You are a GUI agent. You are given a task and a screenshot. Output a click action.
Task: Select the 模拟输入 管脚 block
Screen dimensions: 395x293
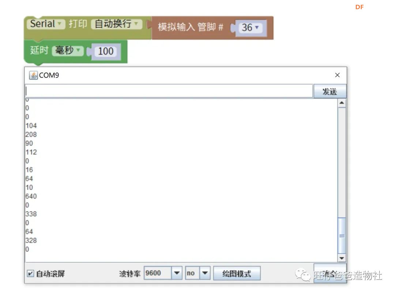[212, 27]
